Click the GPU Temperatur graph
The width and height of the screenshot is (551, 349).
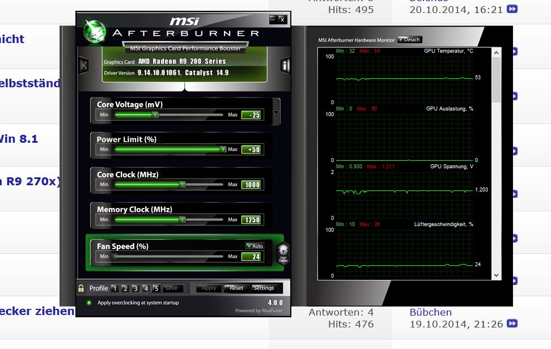click(405, 79)
